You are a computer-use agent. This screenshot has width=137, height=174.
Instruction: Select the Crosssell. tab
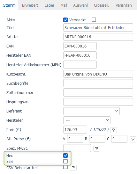[102, 5]
